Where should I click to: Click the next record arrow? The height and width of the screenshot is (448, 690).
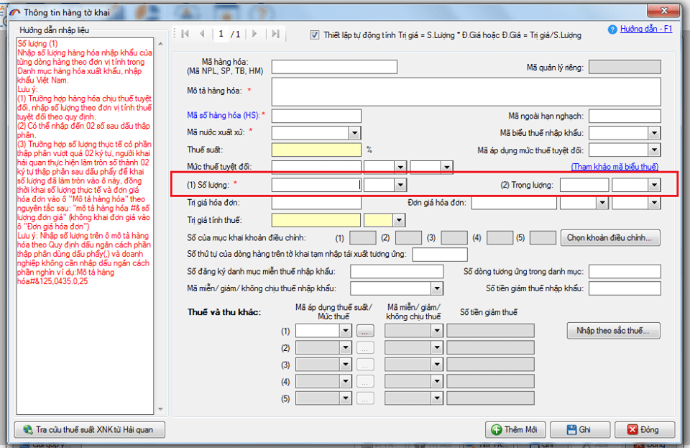tap(254, 34)
